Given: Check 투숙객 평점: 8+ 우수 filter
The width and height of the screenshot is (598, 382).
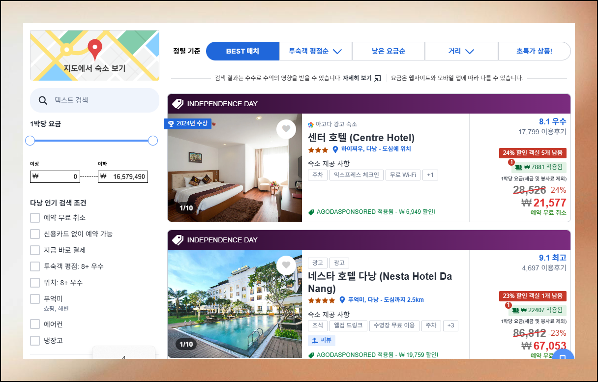Looking at the screenshot, I should click(35, 266).
